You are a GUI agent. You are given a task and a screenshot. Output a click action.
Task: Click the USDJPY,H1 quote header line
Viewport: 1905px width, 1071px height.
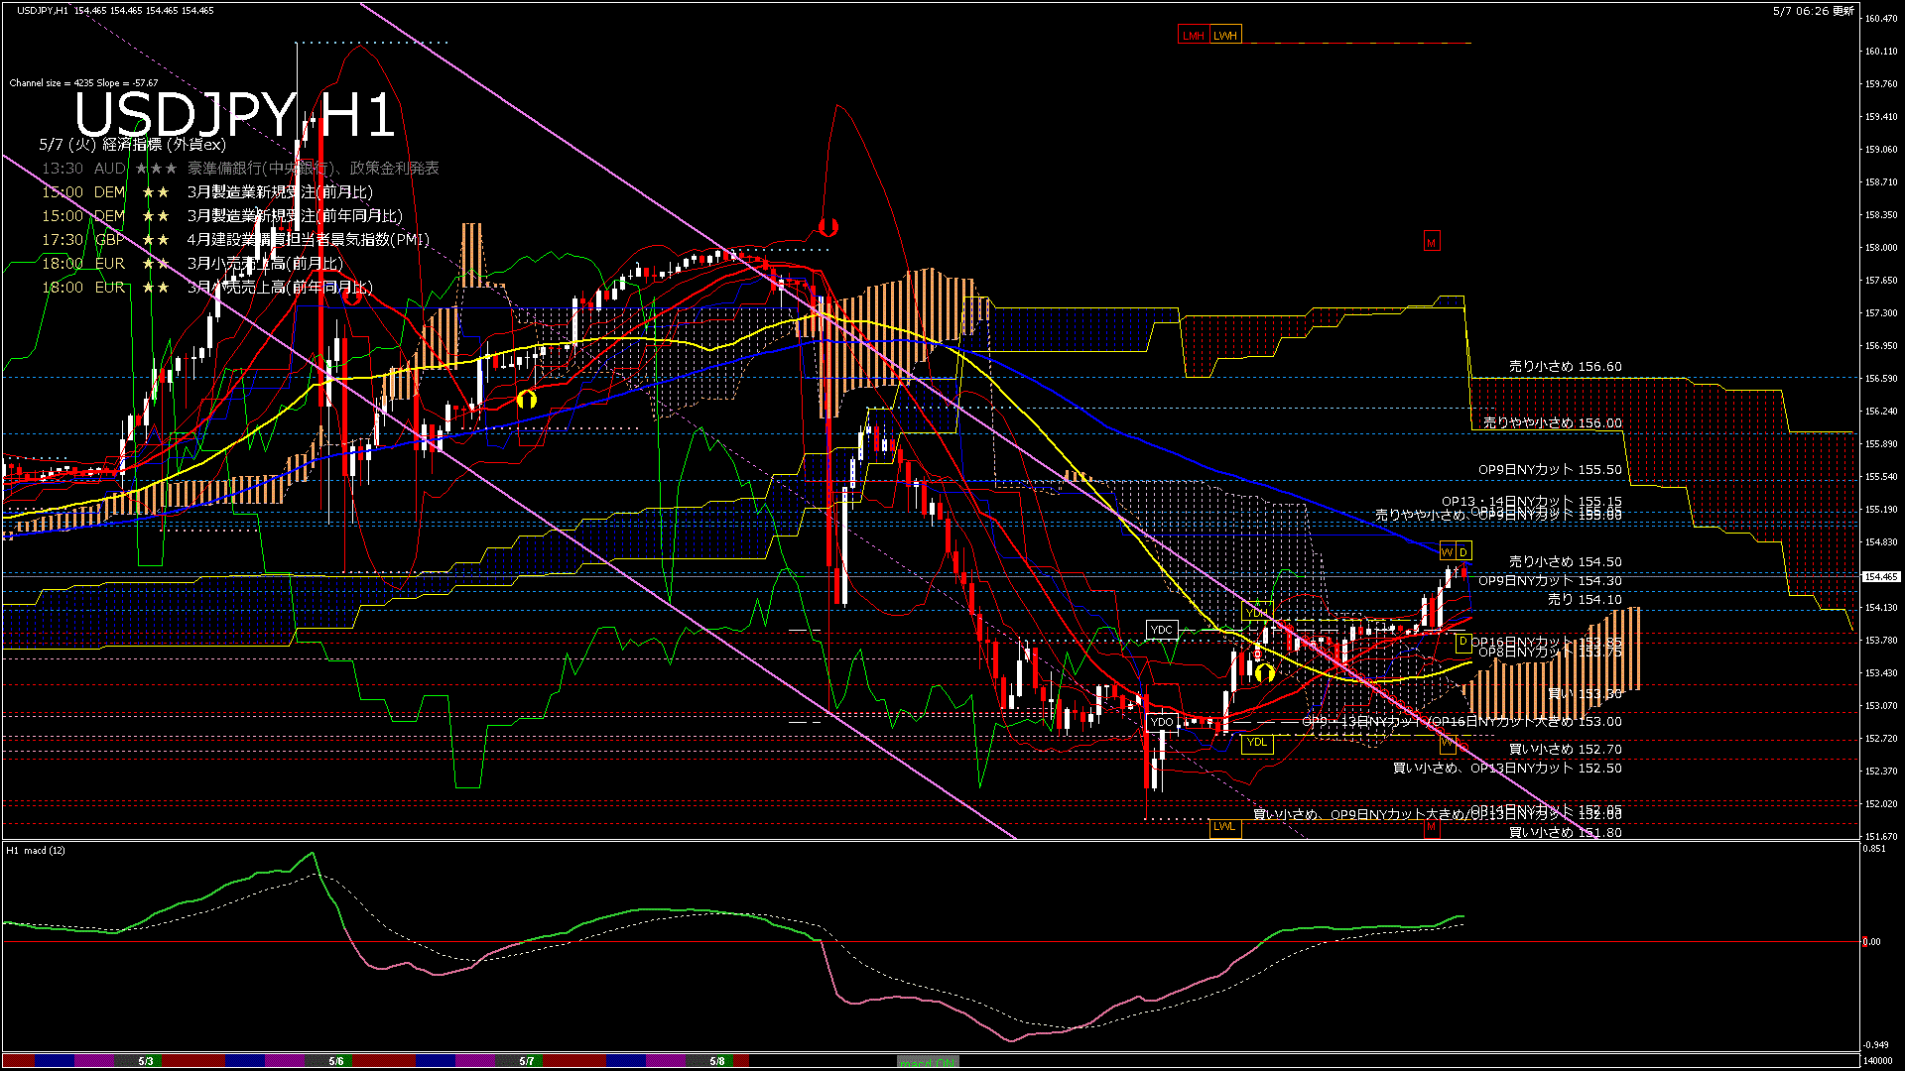coord(115,10)
